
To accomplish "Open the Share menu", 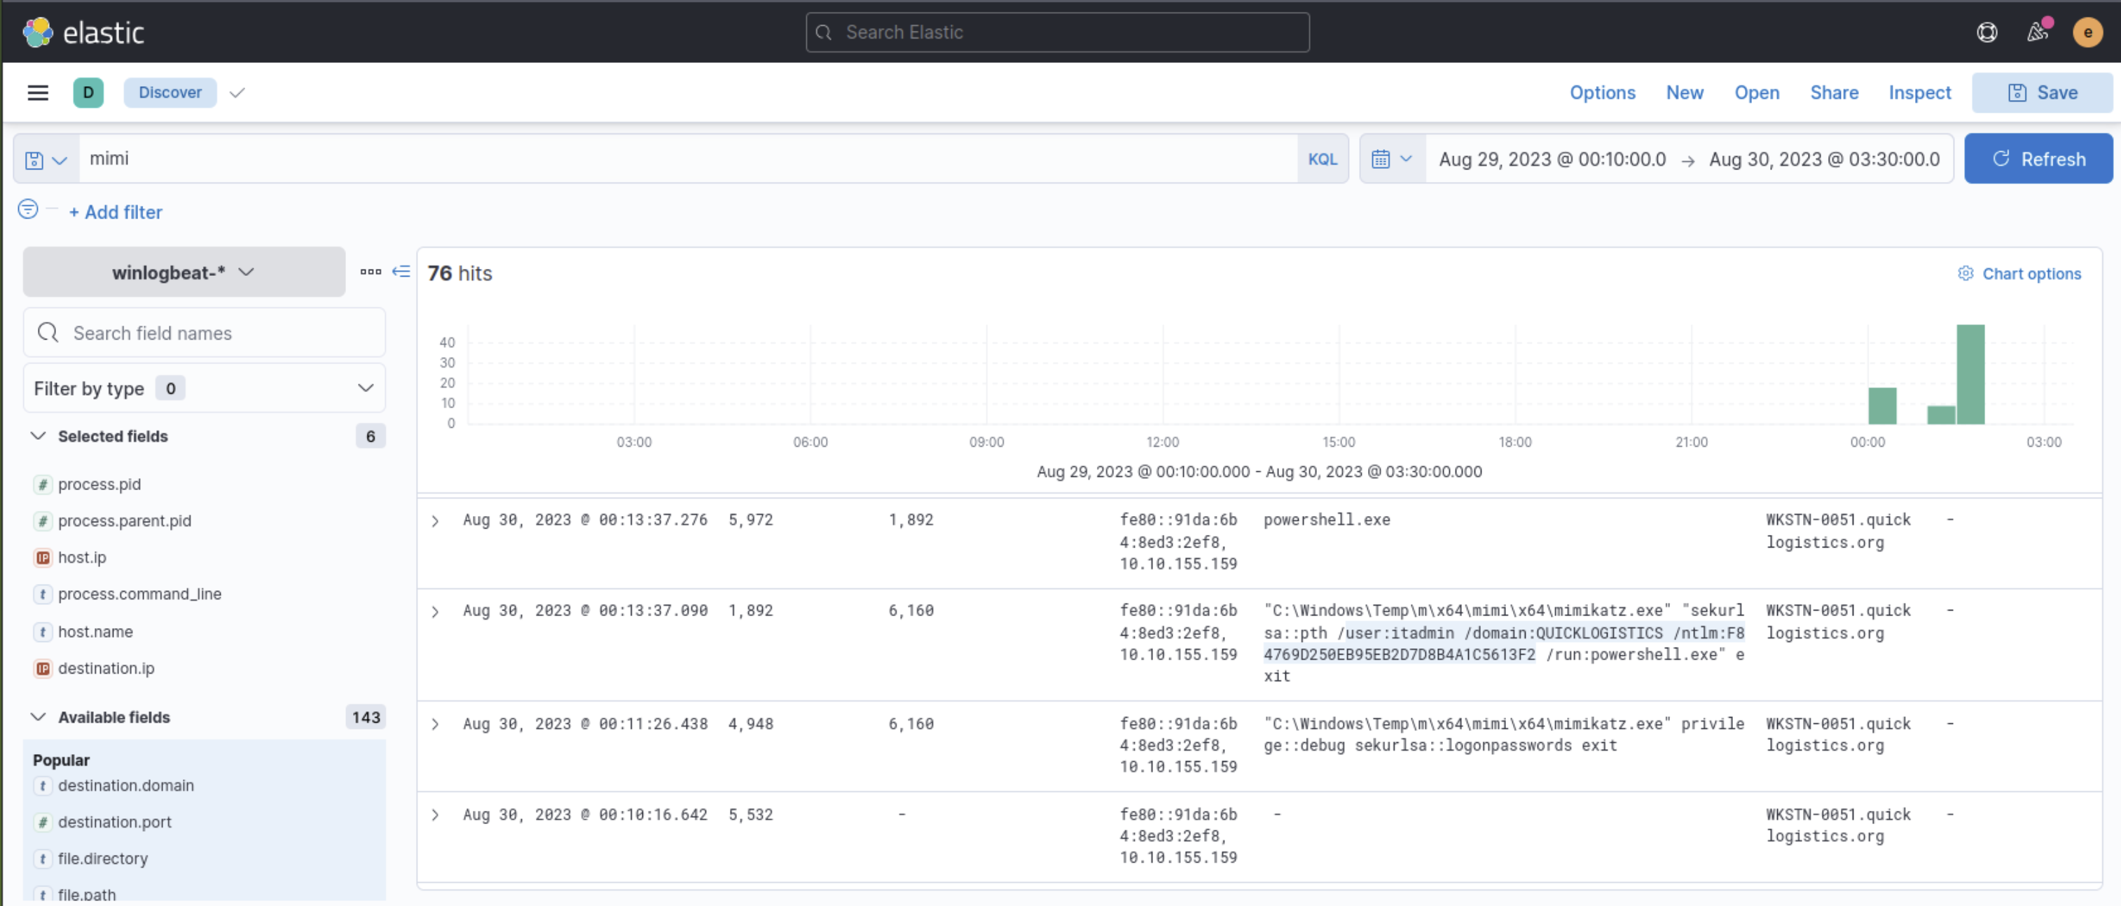I will (x=1834, y=93).
